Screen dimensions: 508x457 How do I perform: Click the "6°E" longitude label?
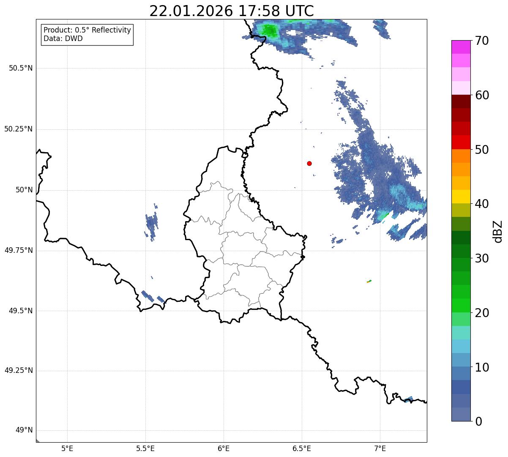tap(224, 448)
